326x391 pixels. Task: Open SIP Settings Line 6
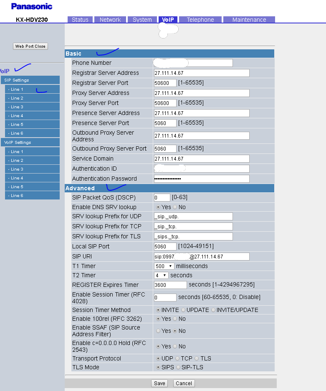pos(32,133)
